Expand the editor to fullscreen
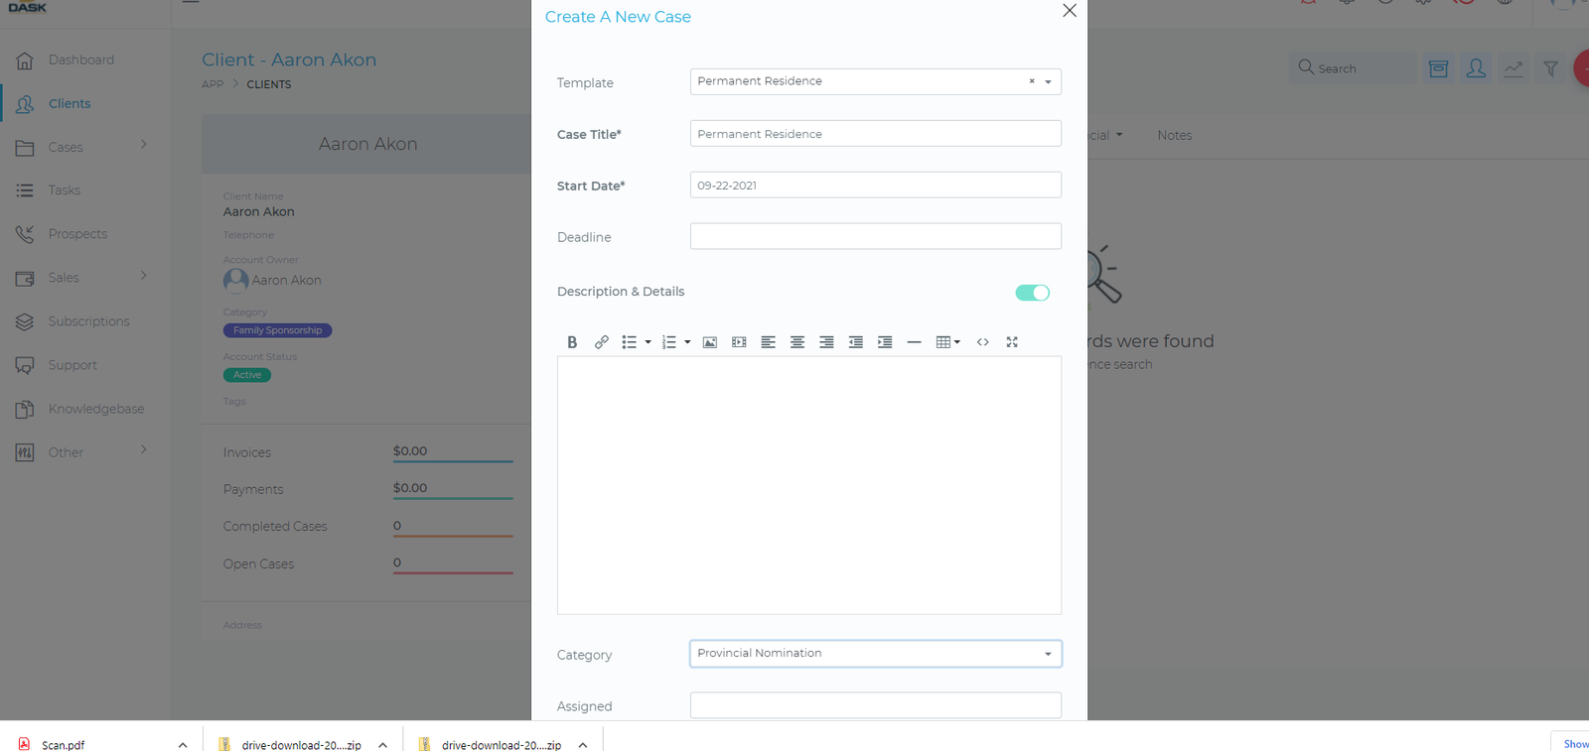 point(1012,342)
